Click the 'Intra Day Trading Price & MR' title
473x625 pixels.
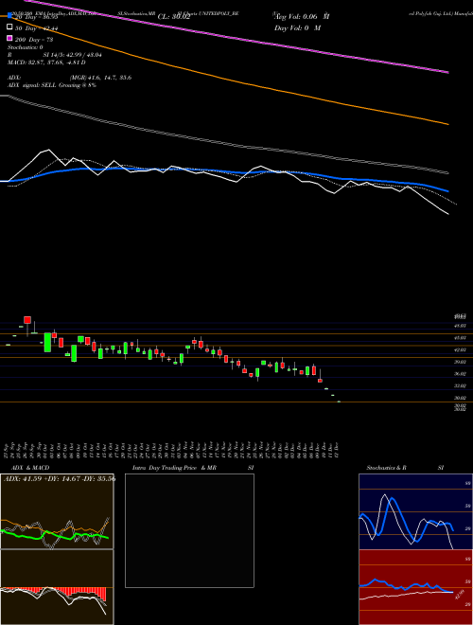pos(174,468)
